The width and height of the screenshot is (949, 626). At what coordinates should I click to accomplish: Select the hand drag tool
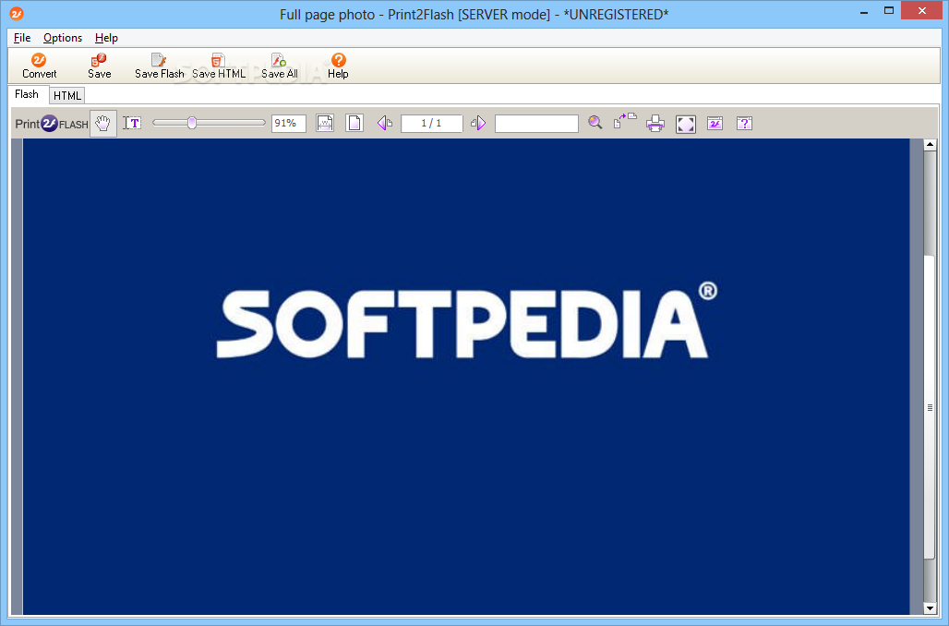pyautogui.click(x=102, y=124)
